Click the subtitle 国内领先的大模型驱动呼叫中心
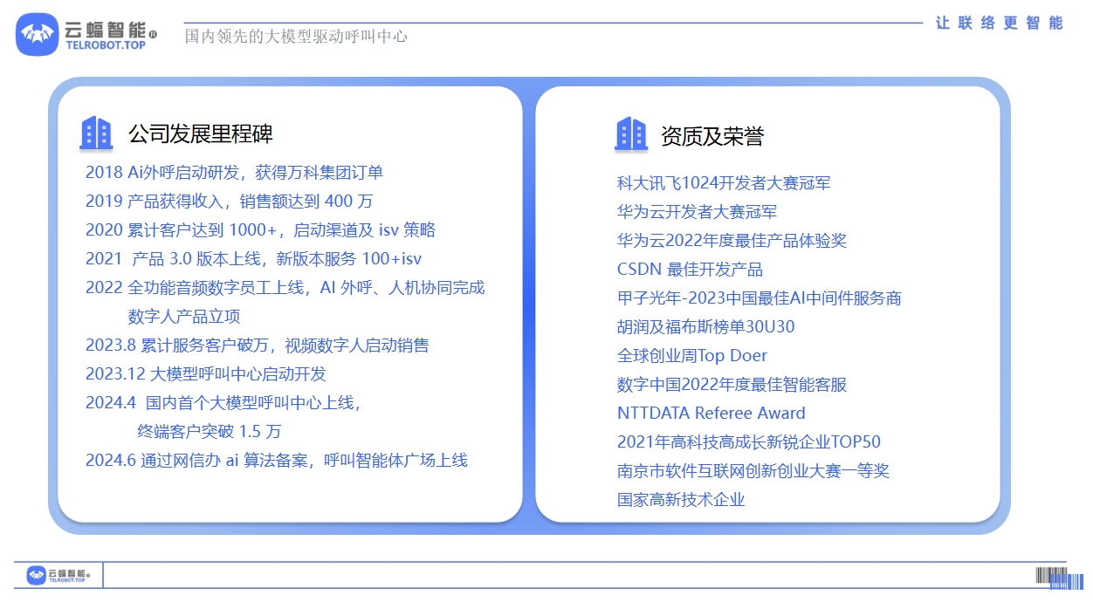Viewport: 1093px width, 602px height. (296, 36)
